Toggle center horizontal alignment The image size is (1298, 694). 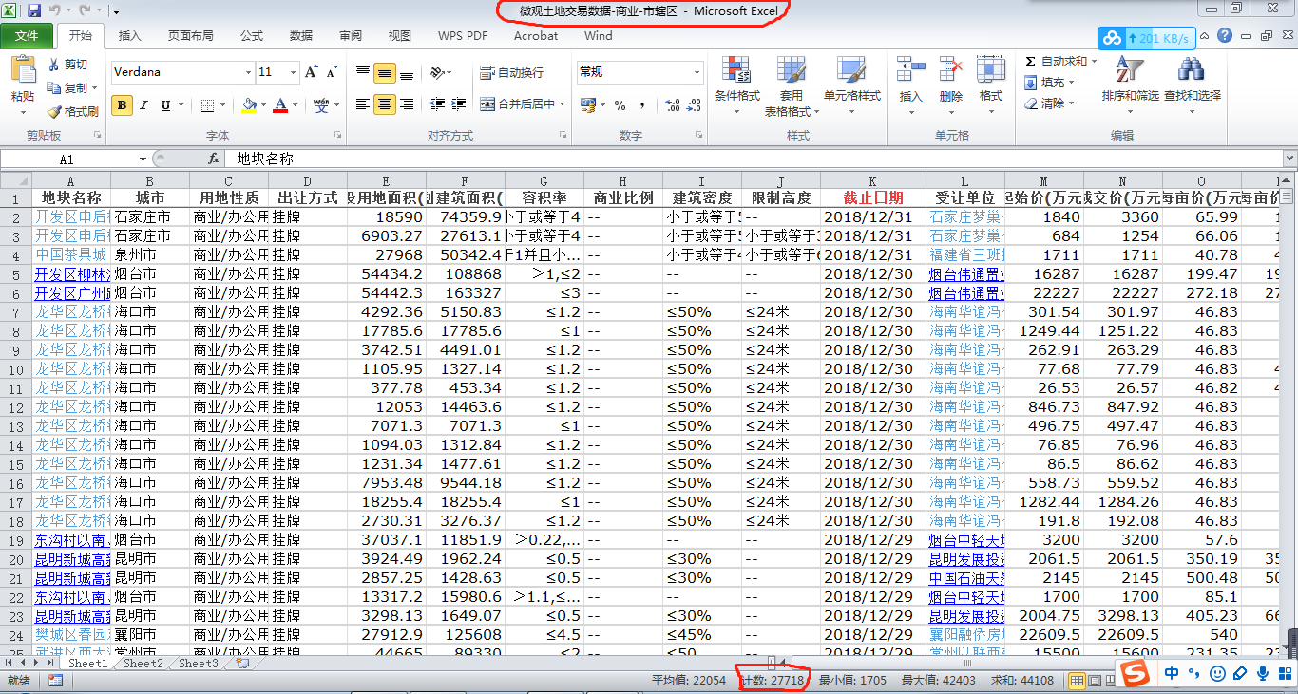(x=385, y=104)
